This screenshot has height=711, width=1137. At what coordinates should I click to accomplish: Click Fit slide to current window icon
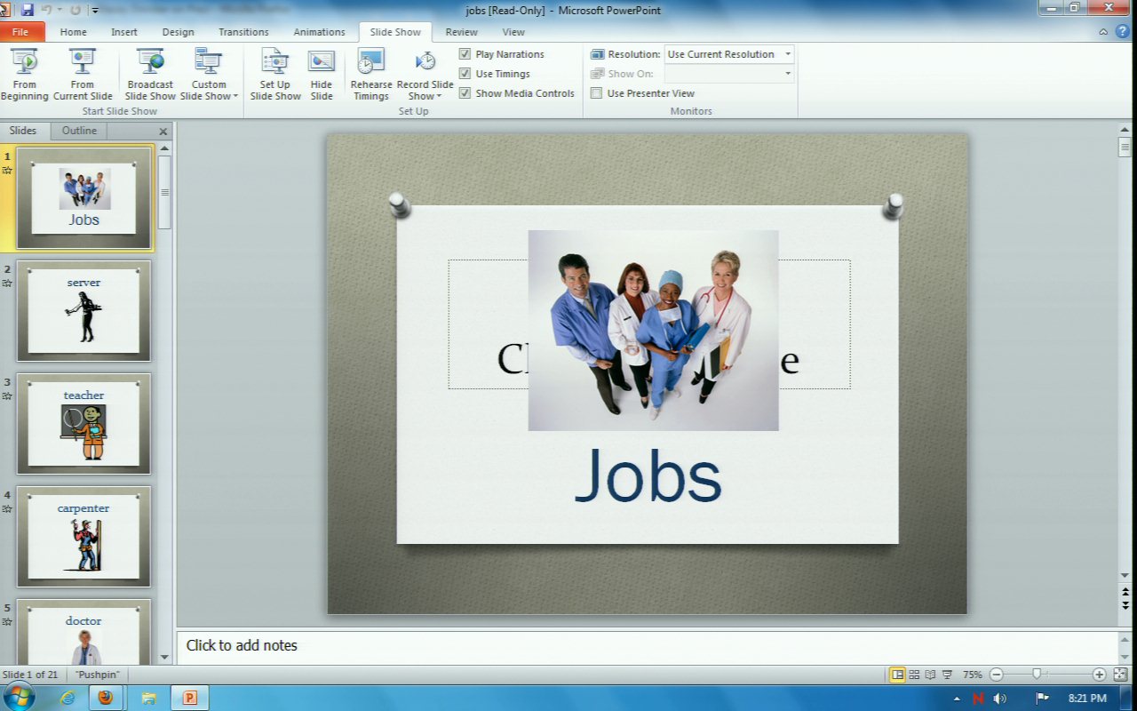pyautogui.click(x=1120, y=675)
